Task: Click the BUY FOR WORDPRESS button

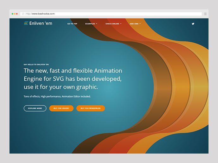Action: click(x=90, y=108)
